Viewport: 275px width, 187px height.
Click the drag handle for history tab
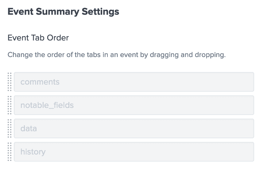pos(10,152)
